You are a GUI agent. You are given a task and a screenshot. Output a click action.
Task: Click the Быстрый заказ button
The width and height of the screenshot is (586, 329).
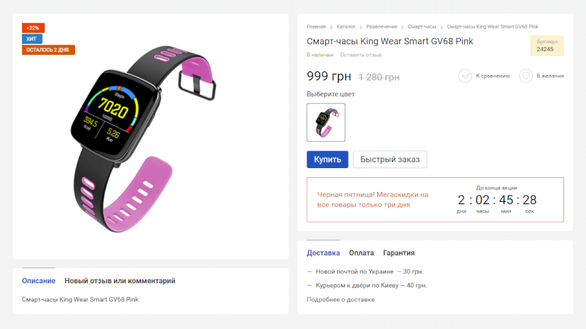(x=390, y=159)
